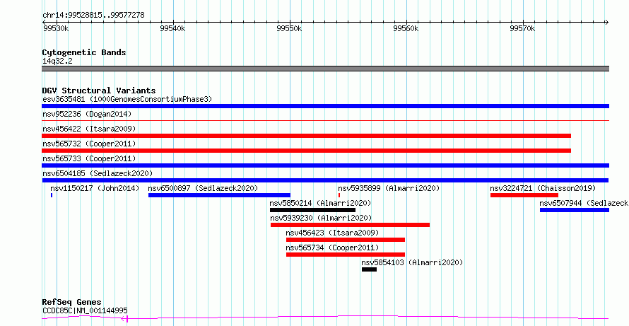Click the Cytogenetic Bands track title
Image resolution: width=629 pixels, height=326 pixels.
pos(84,52)
